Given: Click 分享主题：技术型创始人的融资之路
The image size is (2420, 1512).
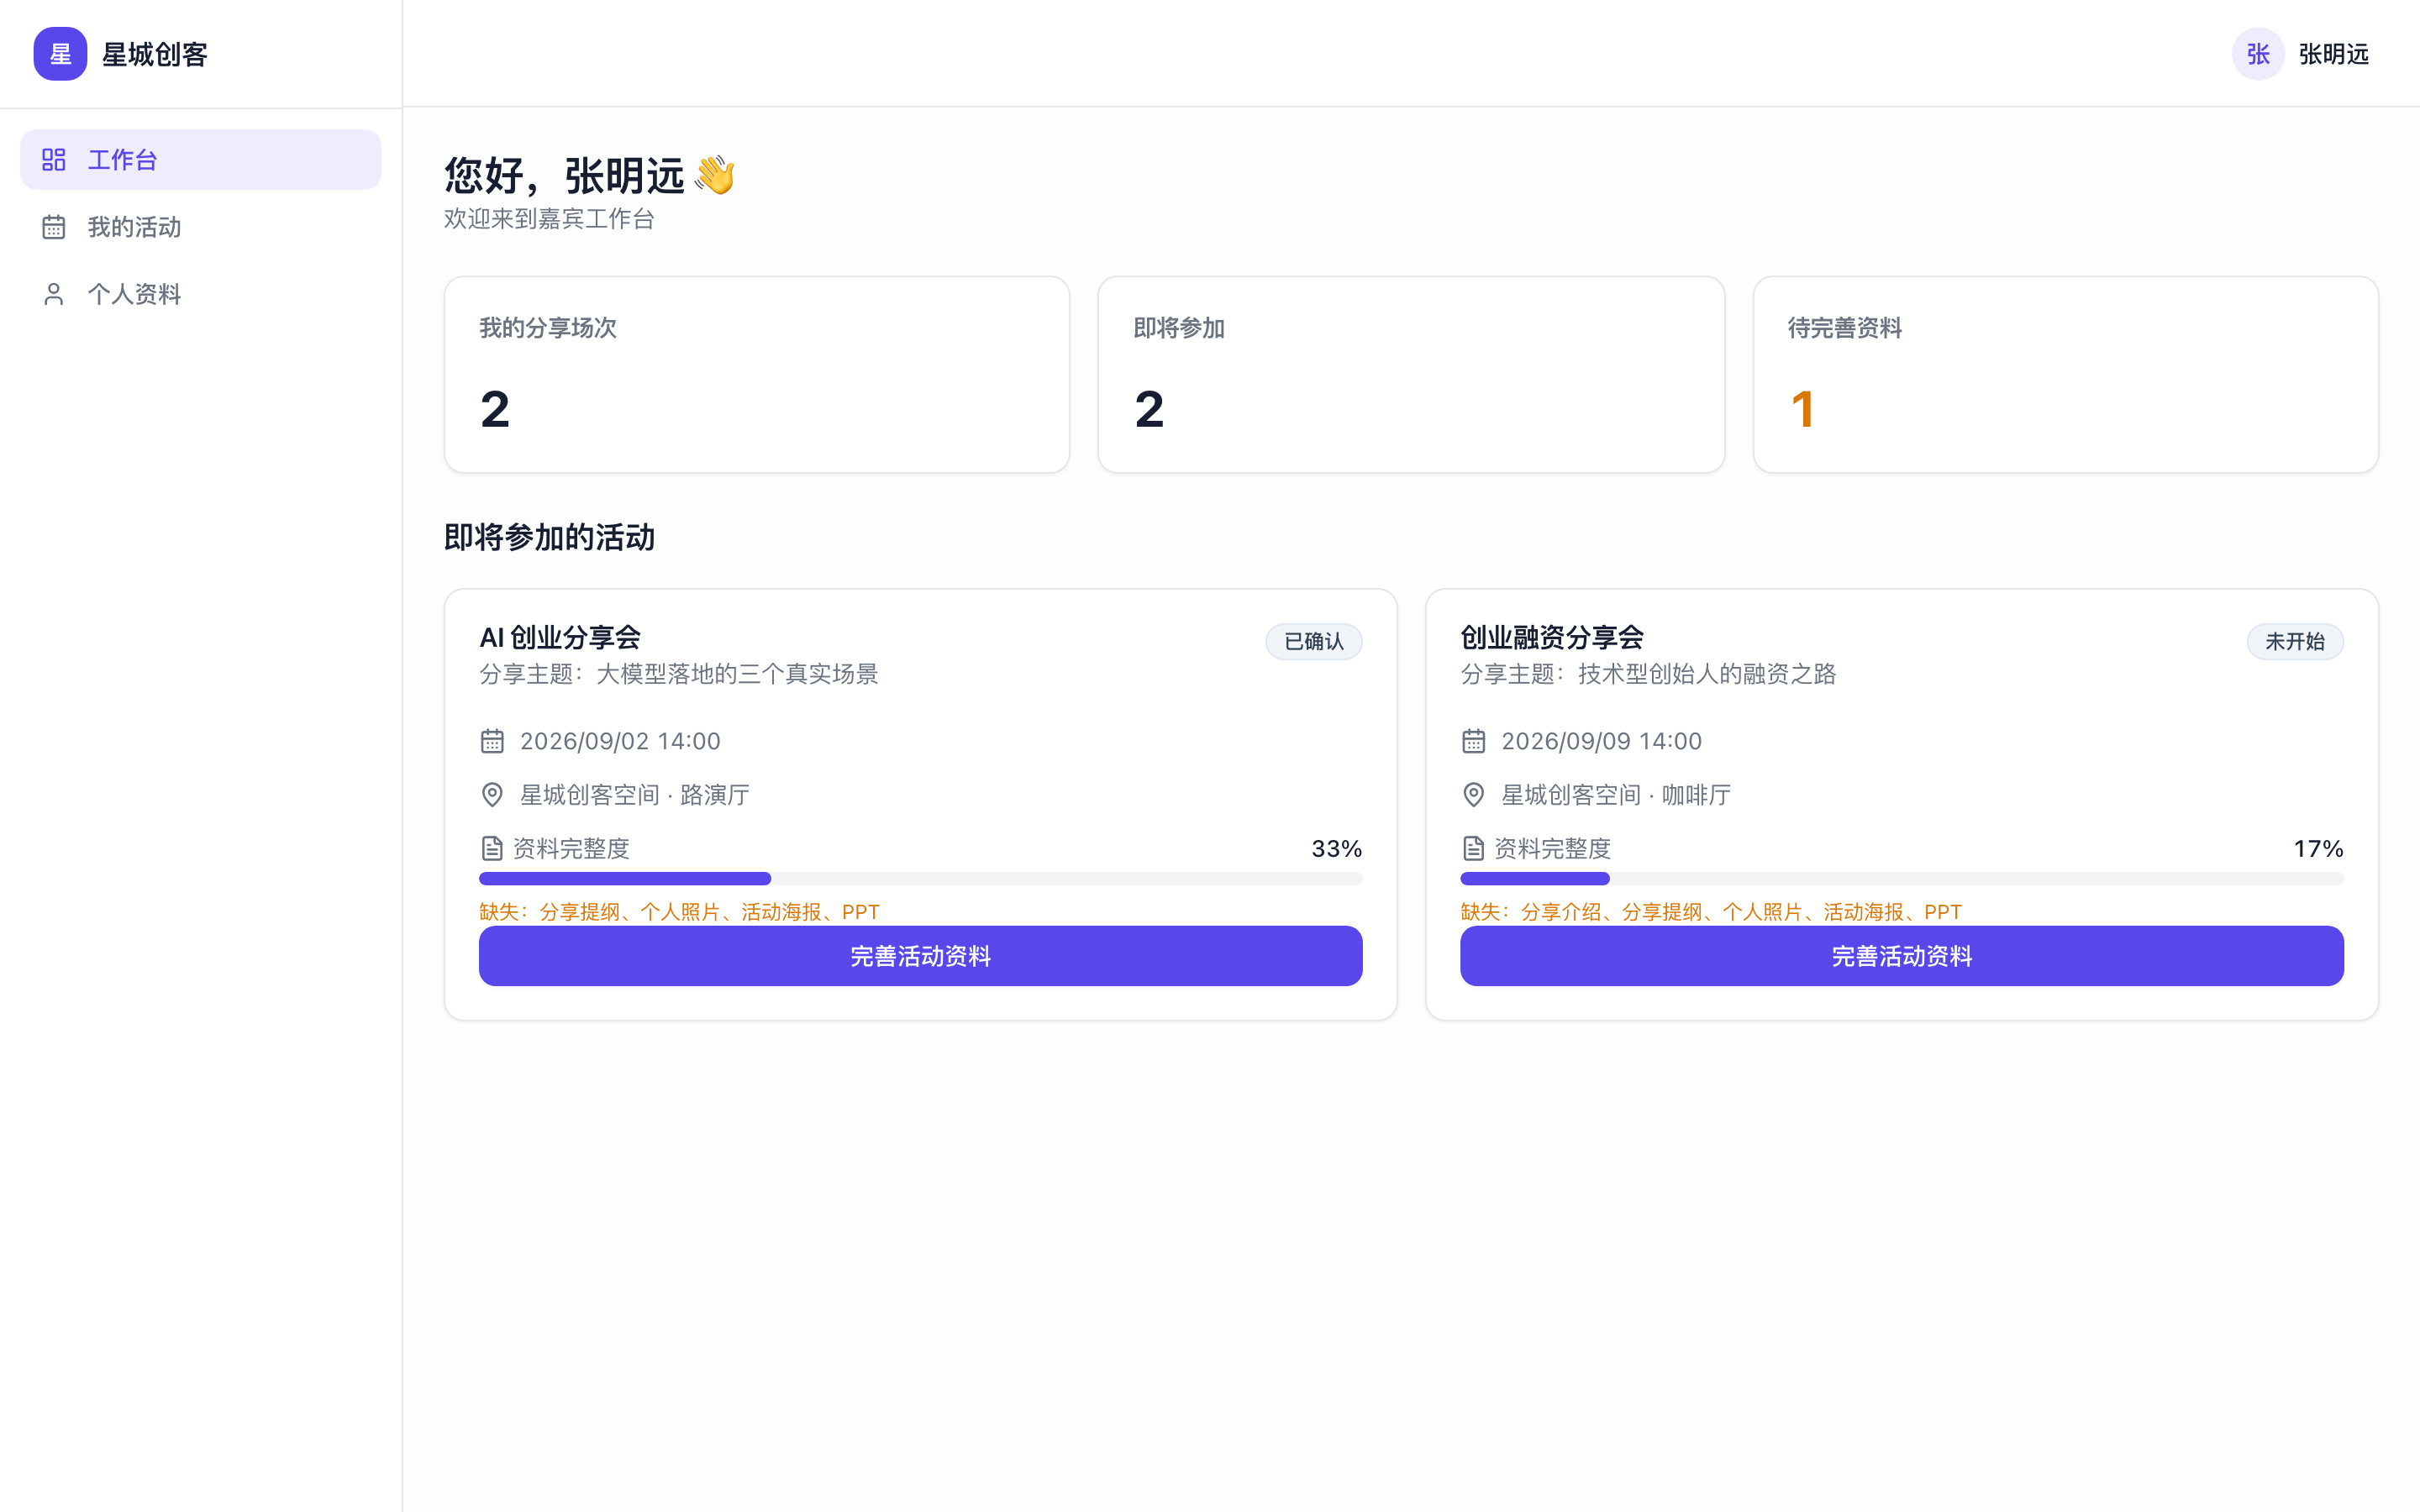Looking at the screenshot, I should [x=1648, y=674].
